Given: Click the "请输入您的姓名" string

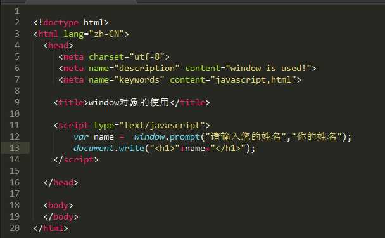Looking at the screenshot, I should 245,136.
